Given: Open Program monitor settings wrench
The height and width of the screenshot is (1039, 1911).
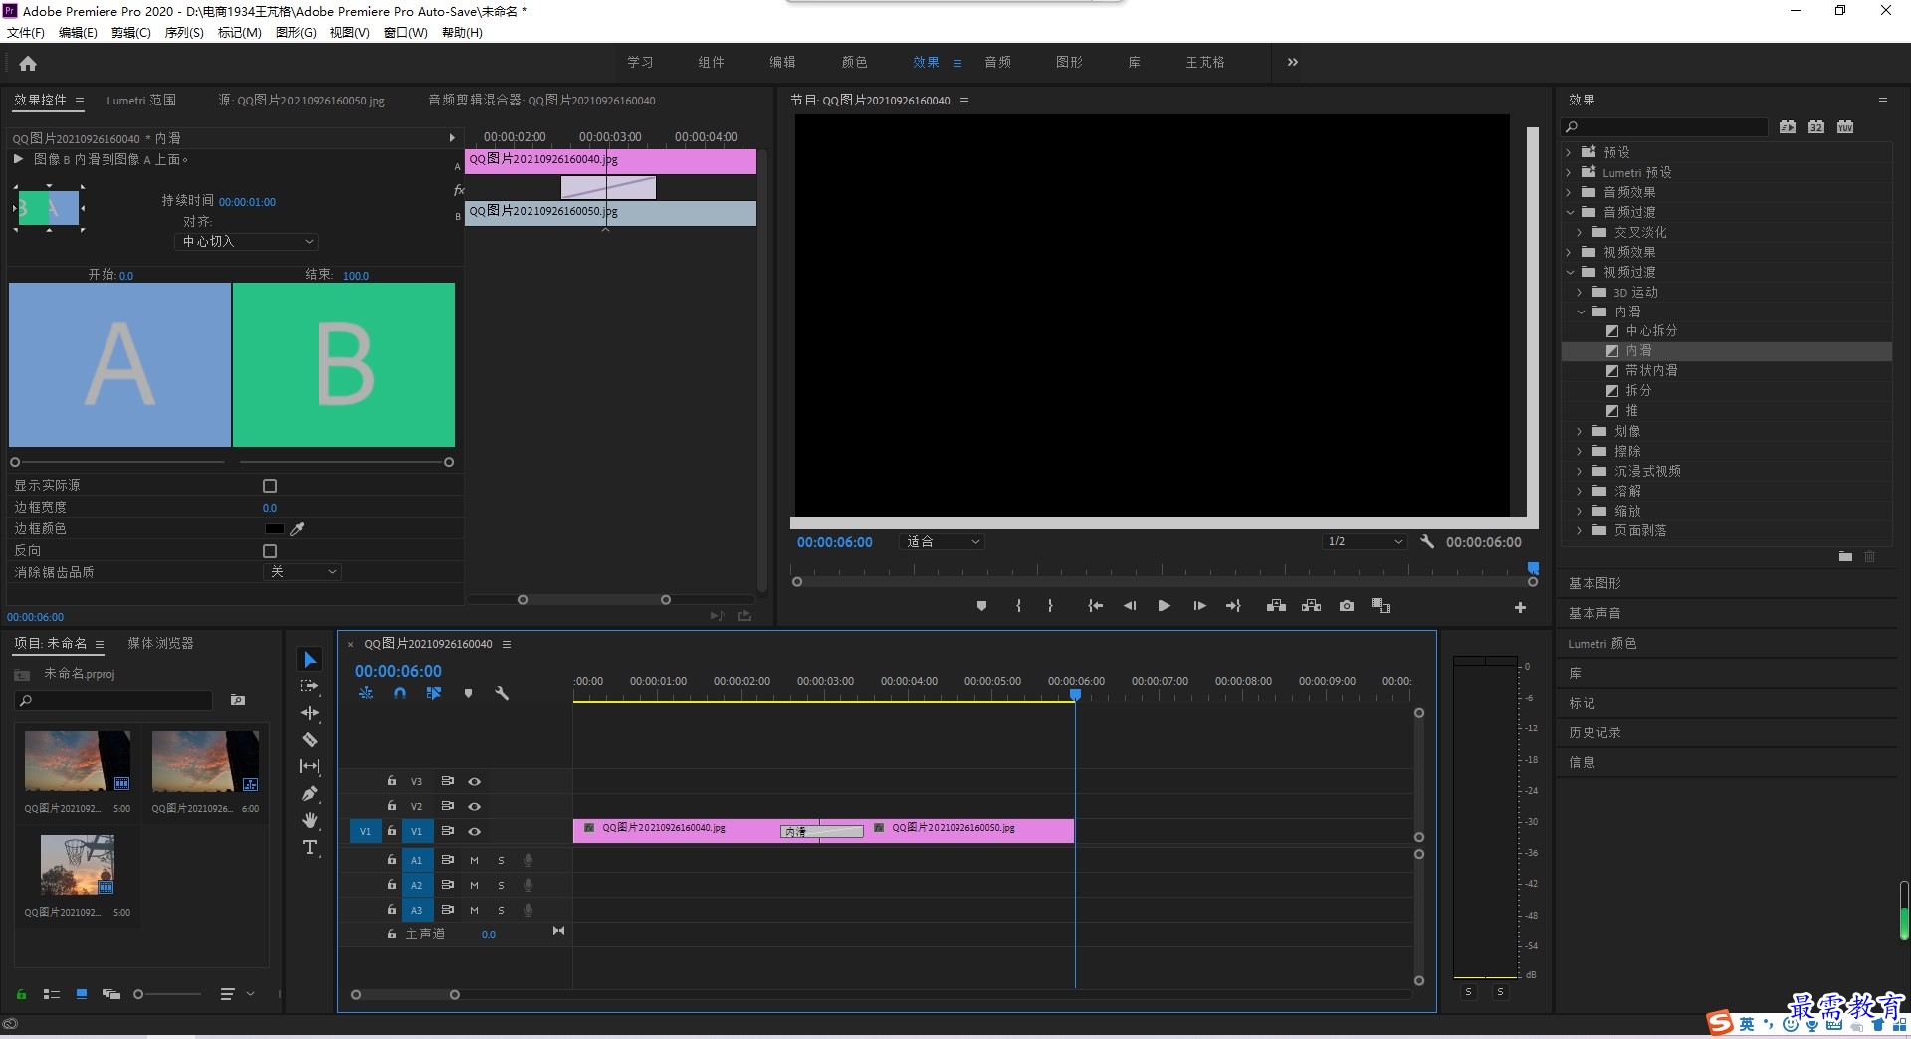Looking at the screenshot, I should point(1427,542).
